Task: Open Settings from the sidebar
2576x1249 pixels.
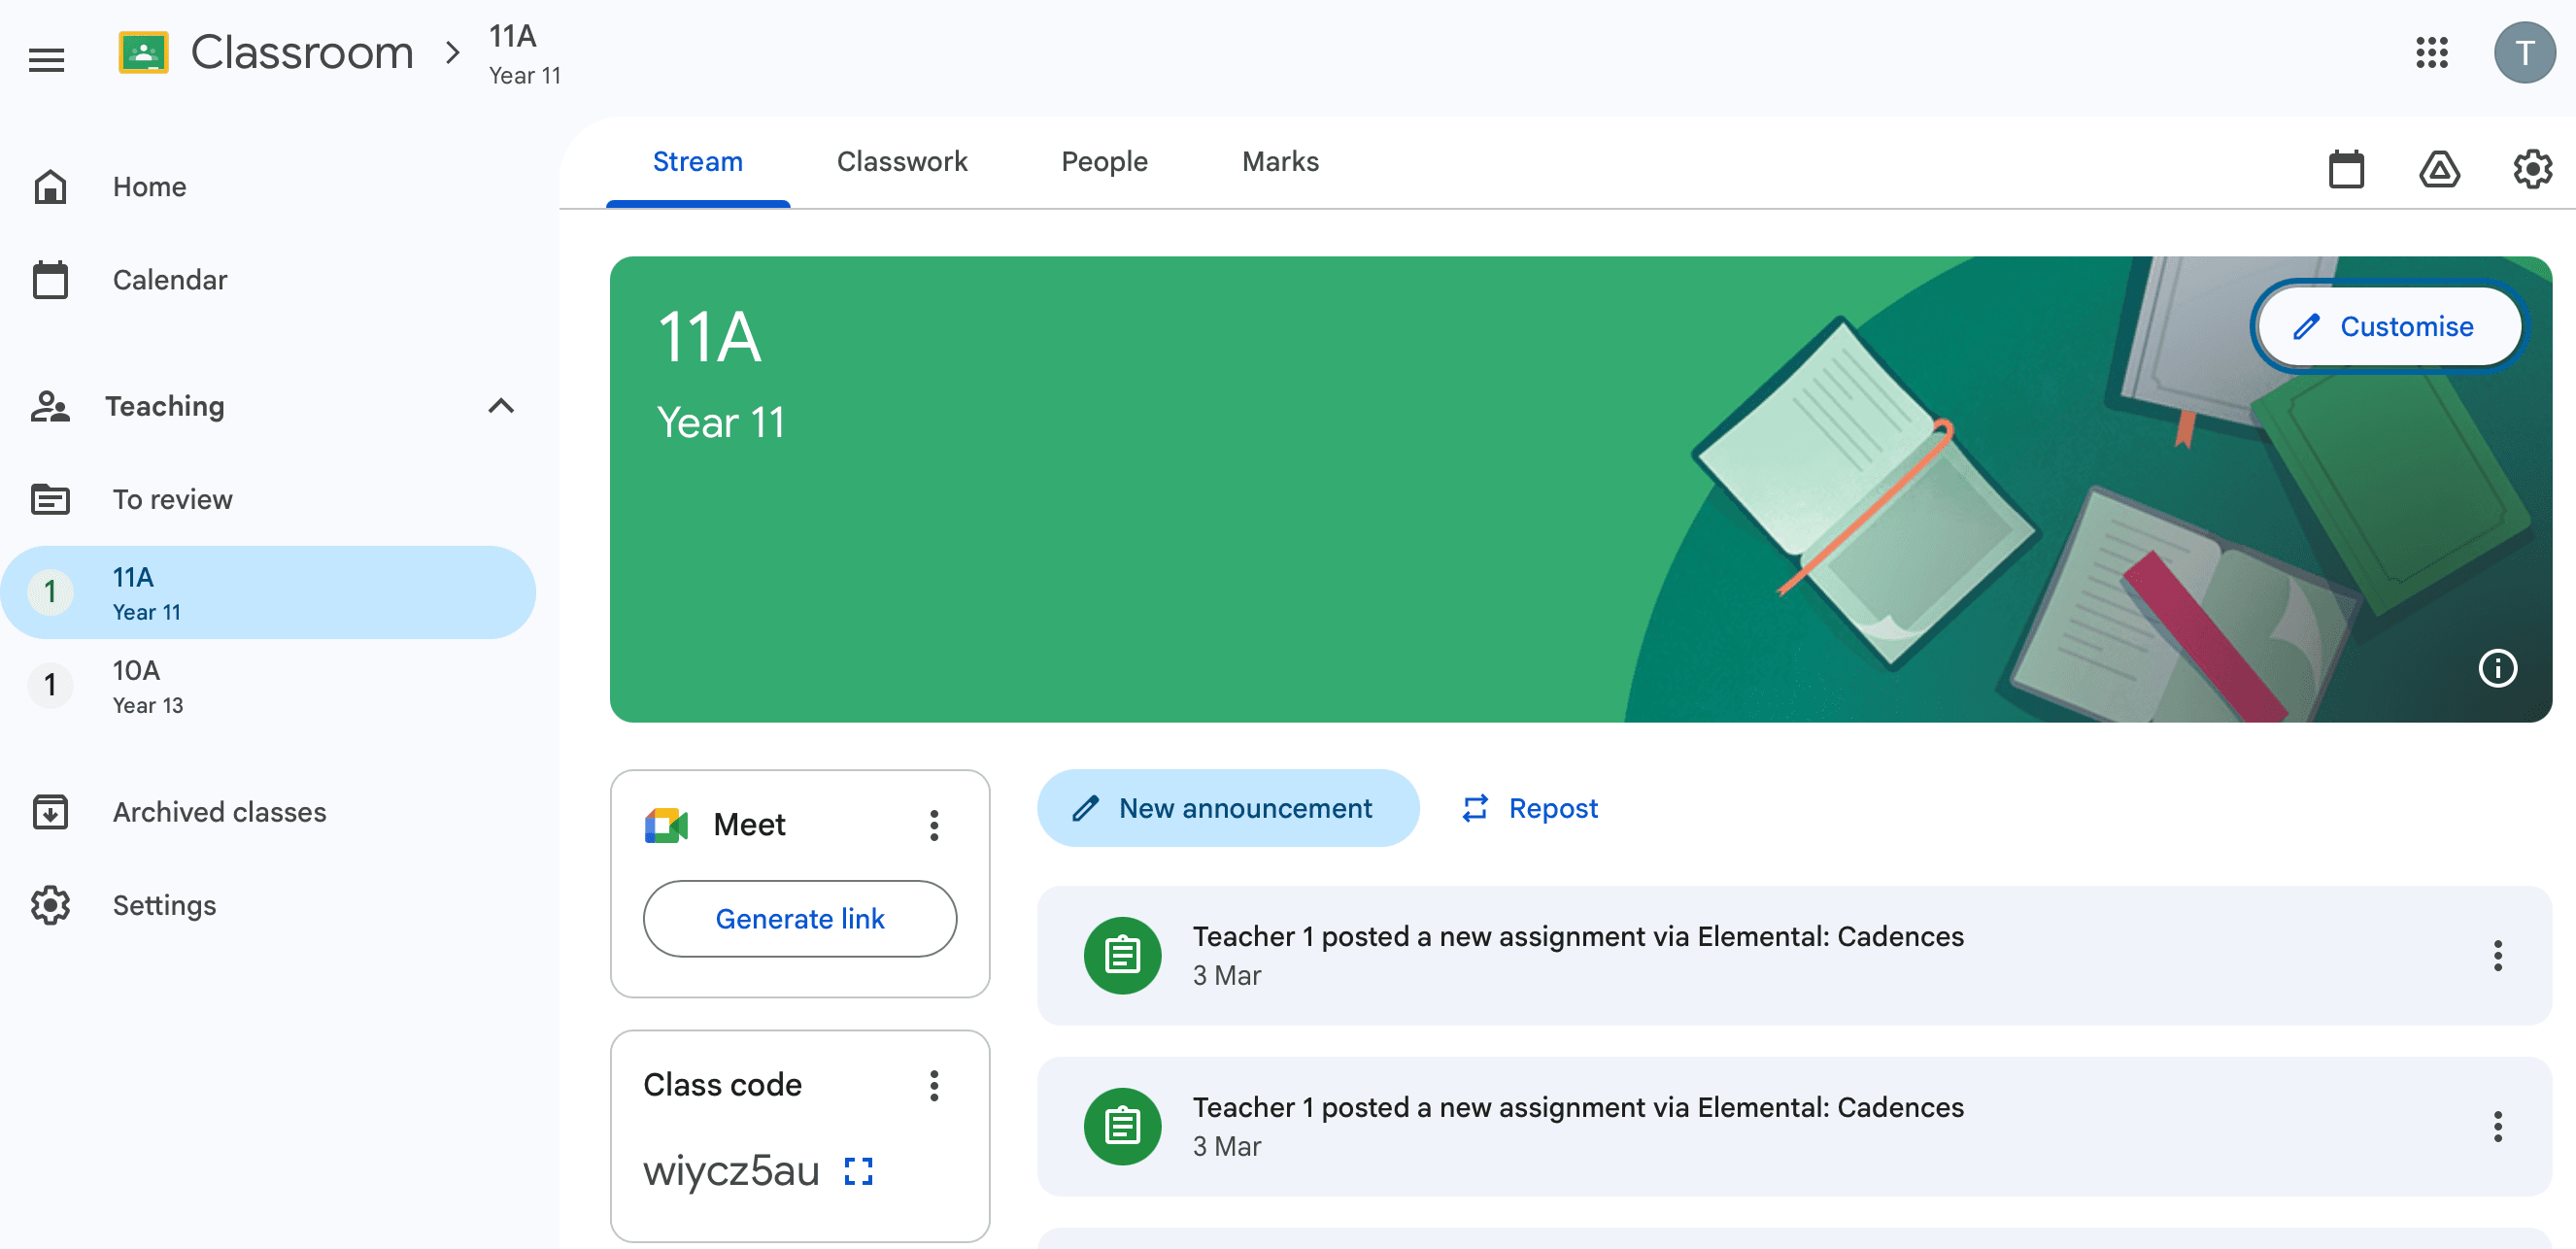Action: 268,904
